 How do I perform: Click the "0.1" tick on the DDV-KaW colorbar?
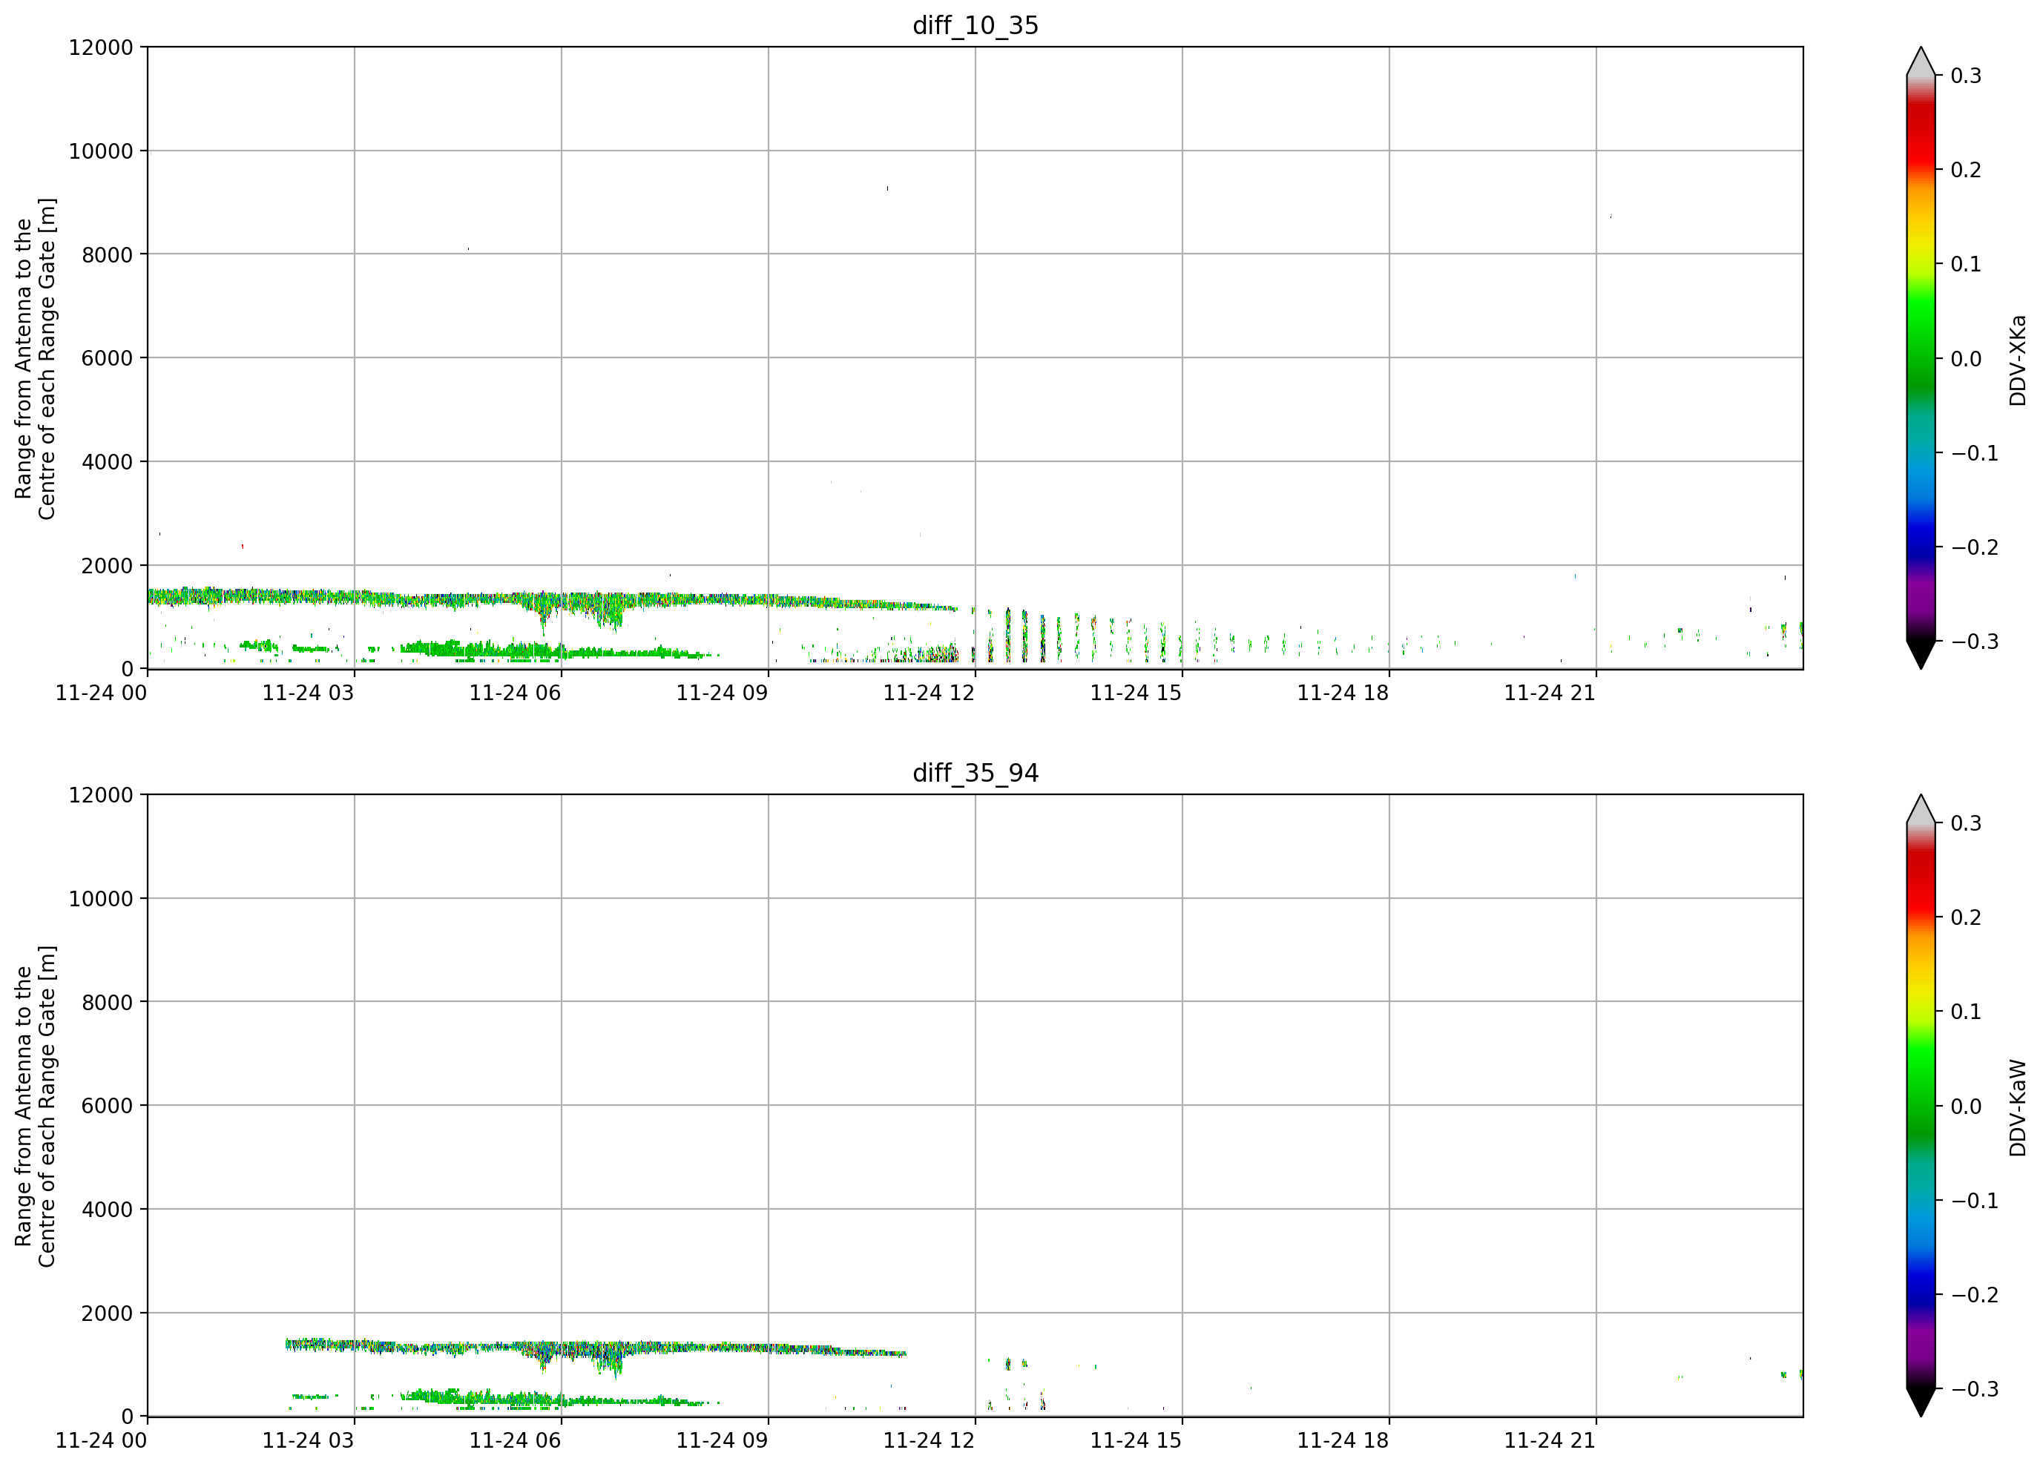point(1967,1012)
